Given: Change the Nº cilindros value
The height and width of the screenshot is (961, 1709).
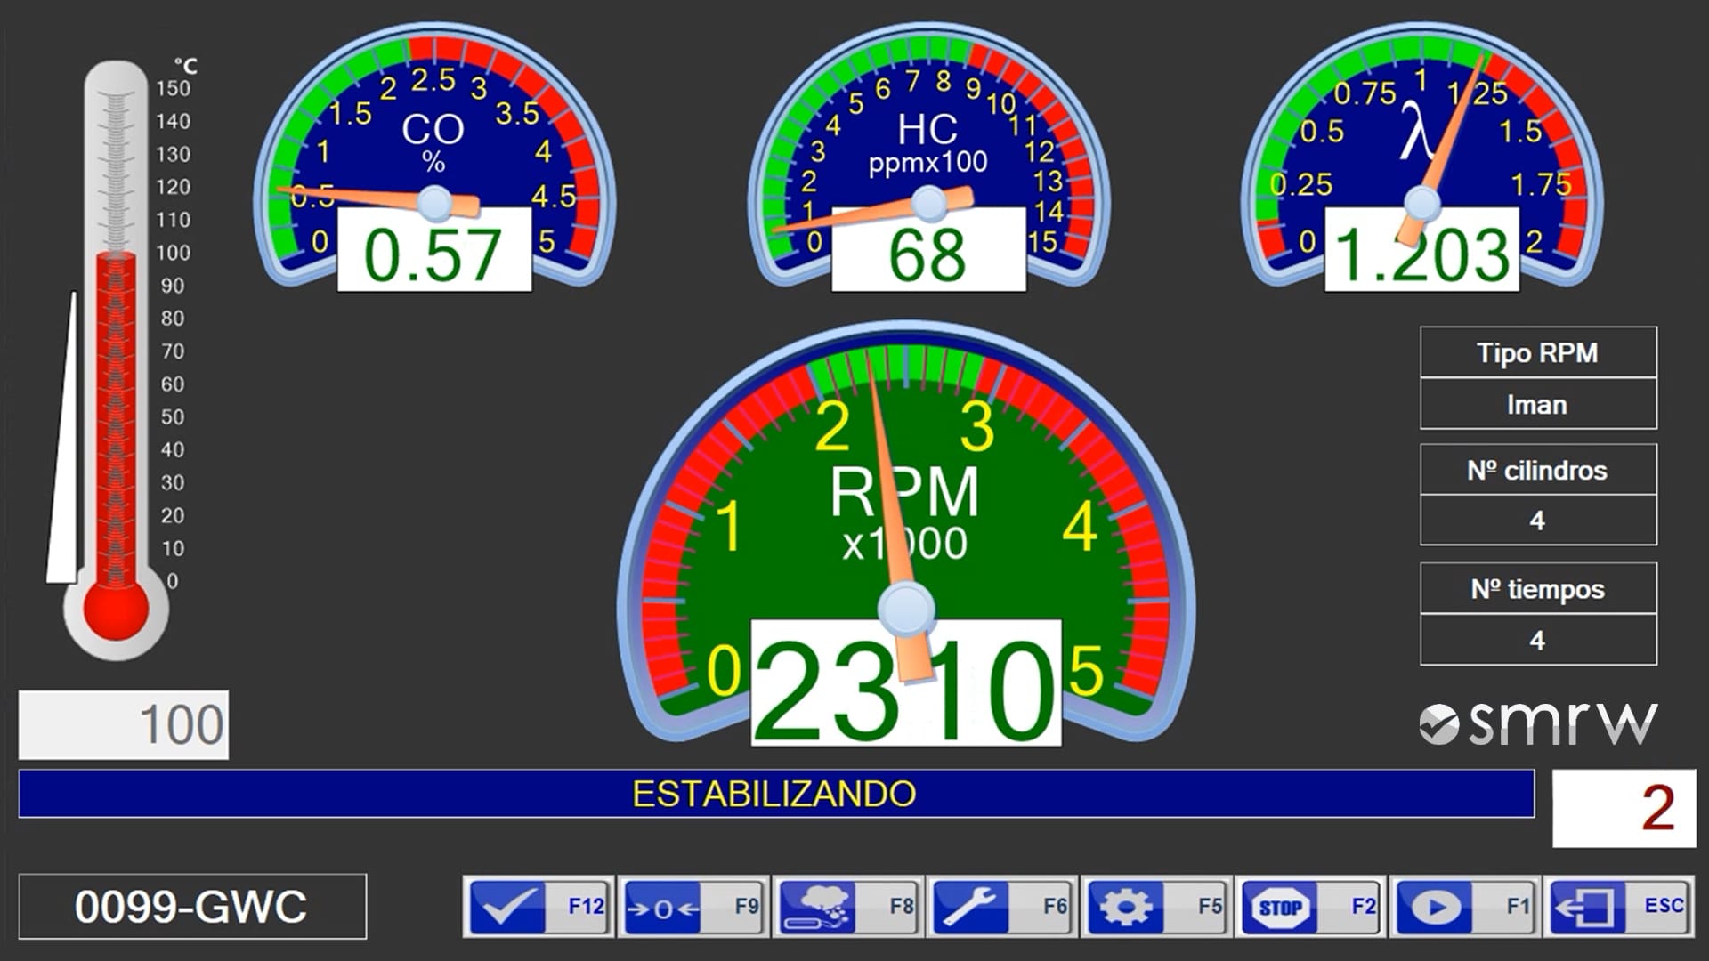Looking at the screenshot, I should coord(1537,521).
